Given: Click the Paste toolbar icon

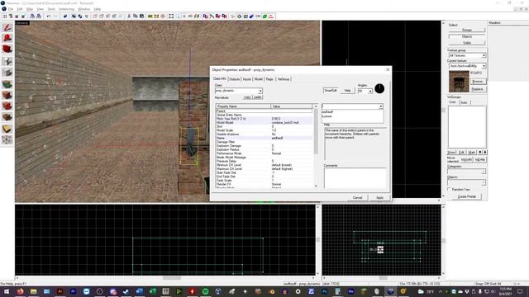Looking at the screenshot, I should tap(141, 16).
